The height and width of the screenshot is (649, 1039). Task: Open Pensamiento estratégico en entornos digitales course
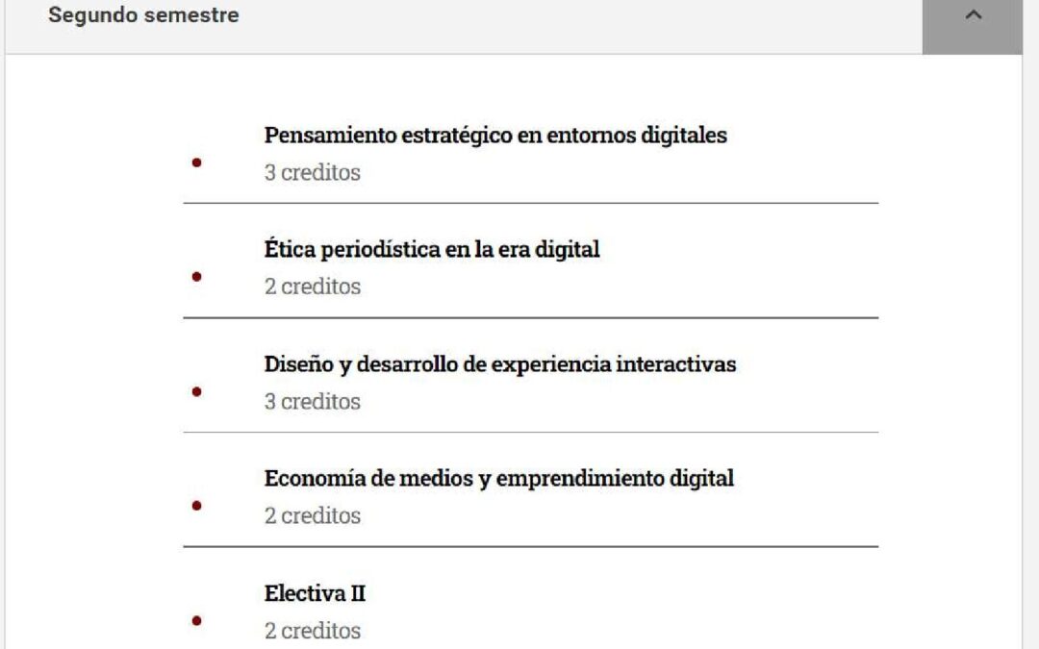coord(495,136)
